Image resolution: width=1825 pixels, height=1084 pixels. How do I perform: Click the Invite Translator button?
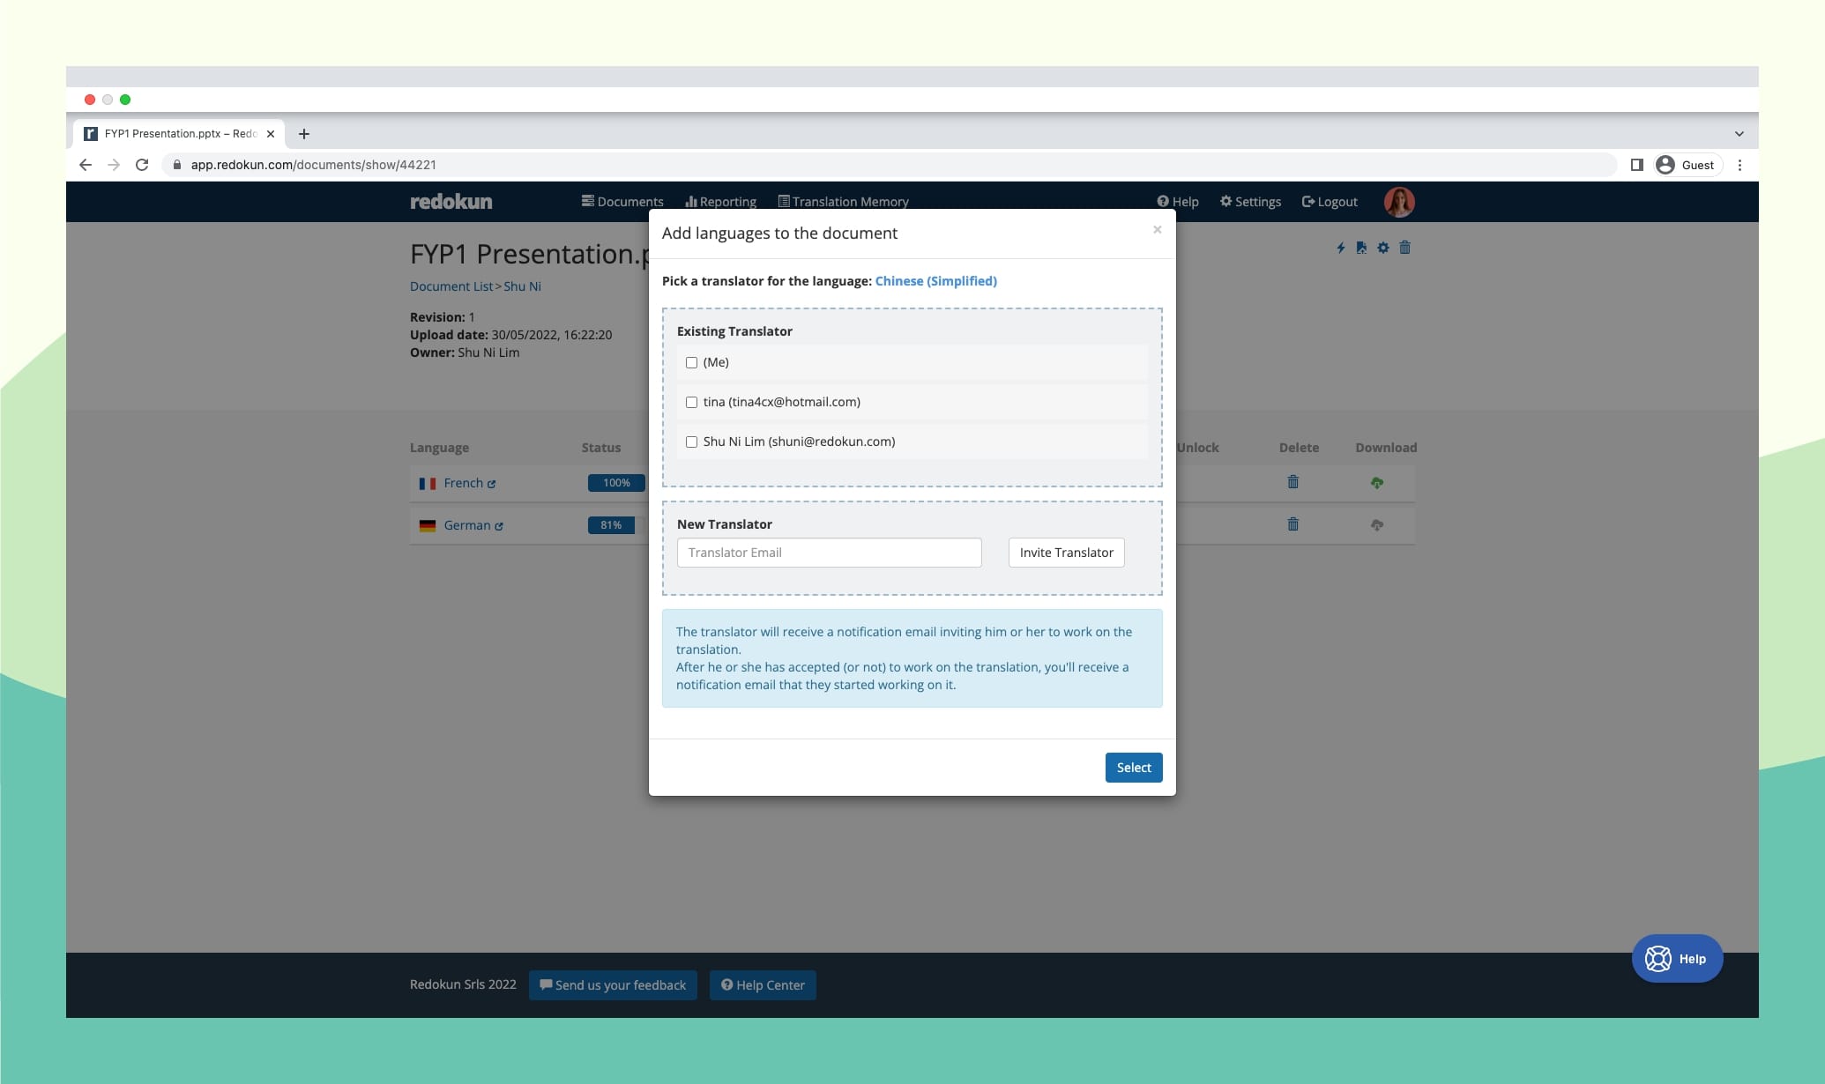(1065, 553)
